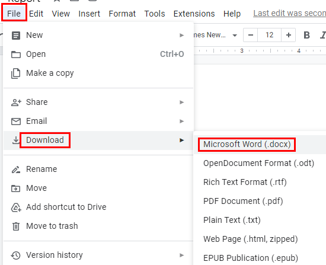Expand the New submenu arrow
Viewport: 326px width, 265px height.
coord(182,36)
